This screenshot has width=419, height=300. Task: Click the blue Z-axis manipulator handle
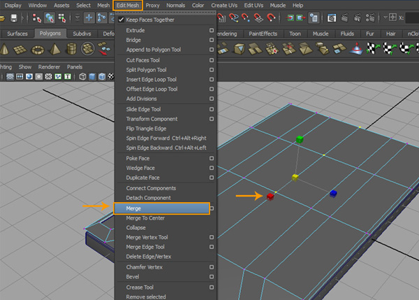click(x=333, y=193)
